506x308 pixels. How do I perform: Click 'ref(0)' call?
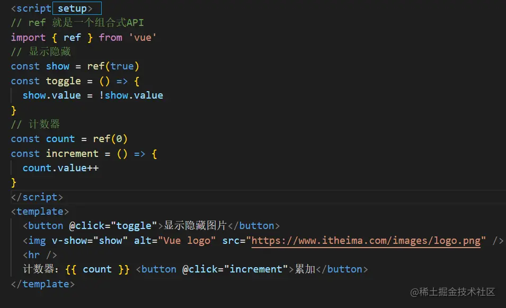point(110,139)
